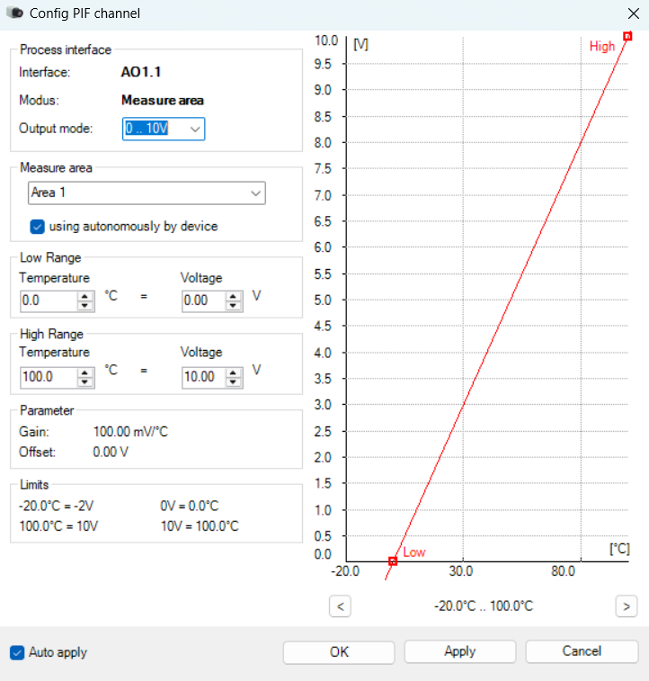Increase Low Range voltage with up arrow
Image resolution: width=649 pixels, height=681 pixels.
click(x=234, y=296)
